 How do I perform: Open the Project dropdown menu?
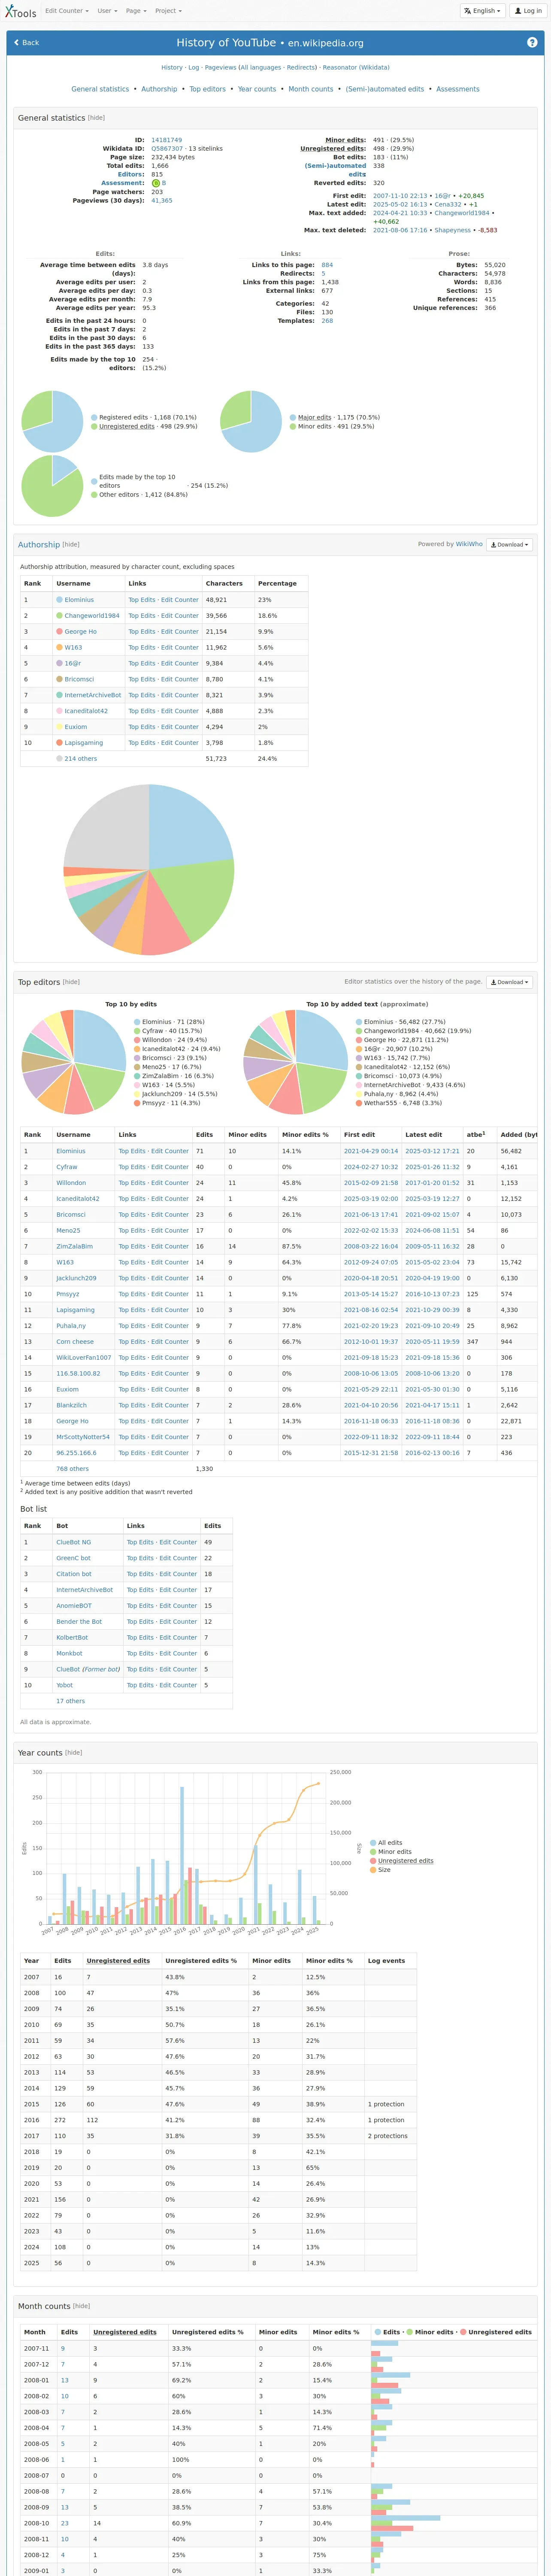(x=168, y=11)
